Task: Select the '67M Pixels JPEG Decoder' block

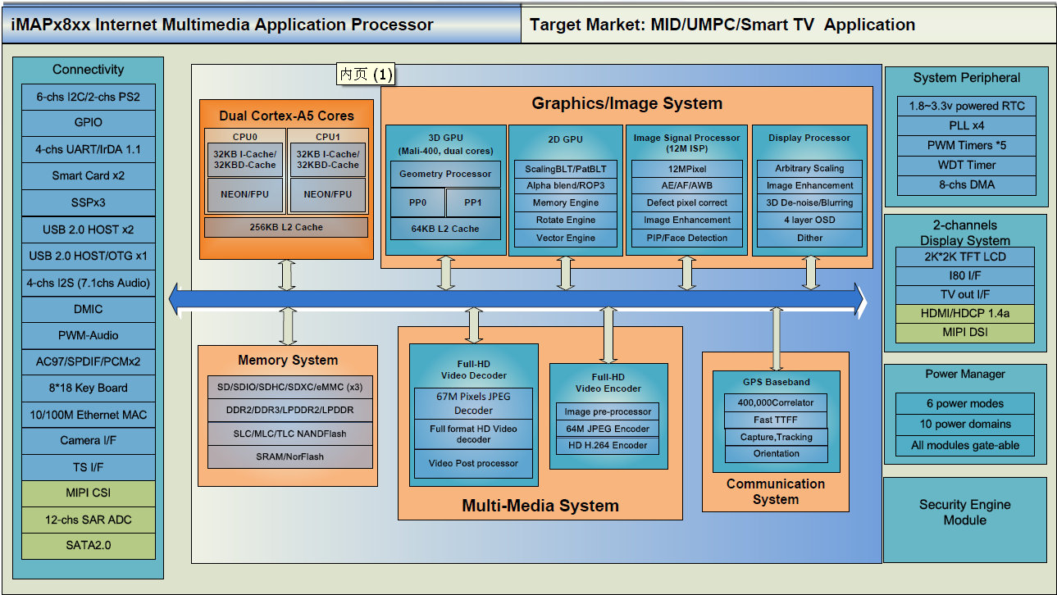Action: (x=474, y=403)
